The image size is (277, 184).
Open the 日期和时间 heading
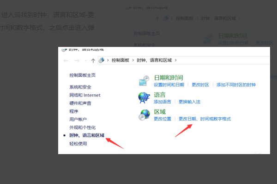169,78
